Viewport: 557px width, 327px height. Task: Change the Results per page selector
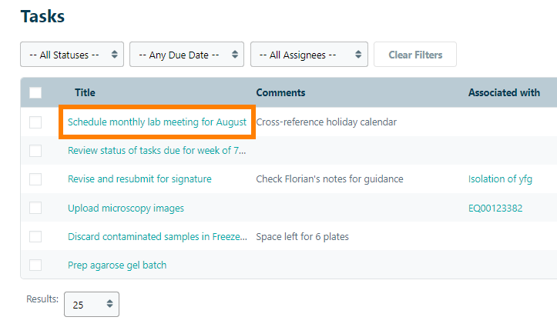(x=91, y=305)
